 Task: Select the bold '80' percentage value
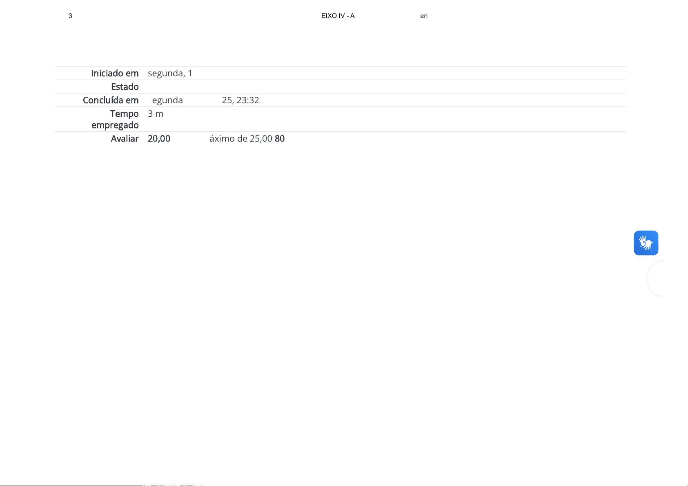pos(280,139)
